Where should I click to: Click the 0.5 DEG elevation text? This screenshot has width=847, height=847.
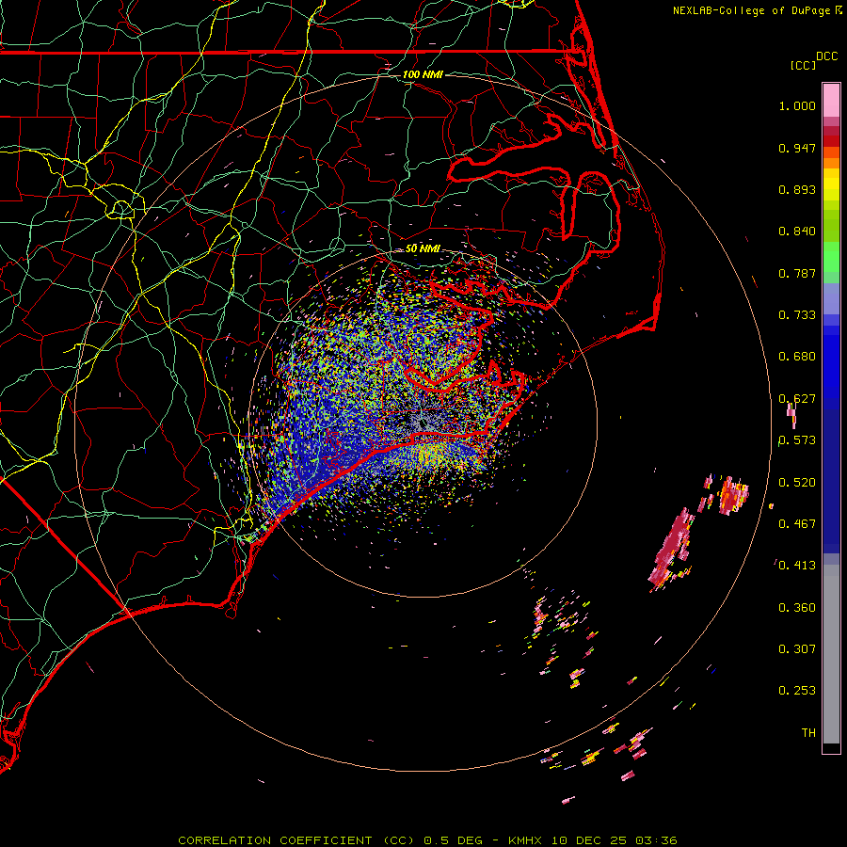pos(453,840)
